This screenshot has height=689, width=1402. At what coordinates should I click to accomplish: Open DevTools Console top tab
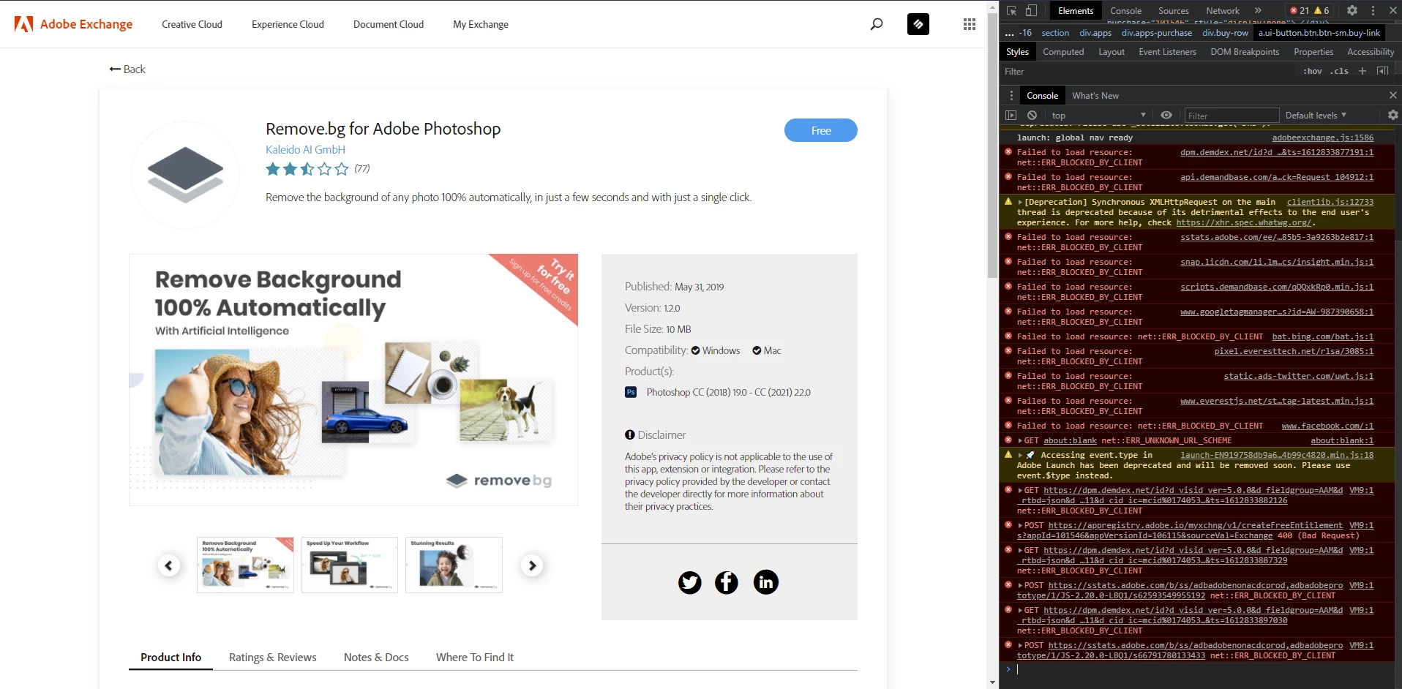click(x=1125, y=10)
